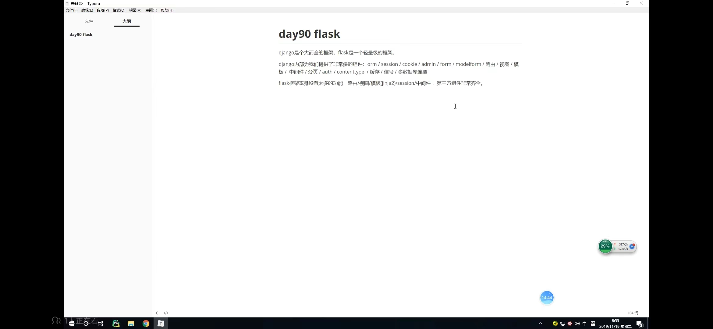The image size is (713, 329).
Task: Click the volume speaker tray icon
Action: (x=577, y=324)
